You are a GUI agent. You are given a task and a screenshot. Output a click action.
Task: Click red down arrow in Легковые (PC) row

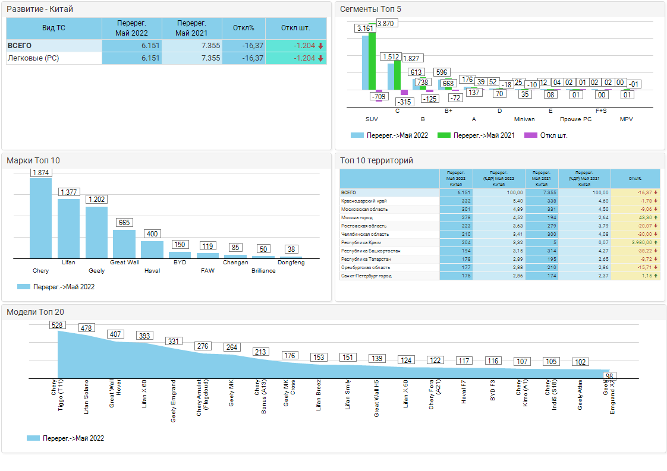click(320, 58)
